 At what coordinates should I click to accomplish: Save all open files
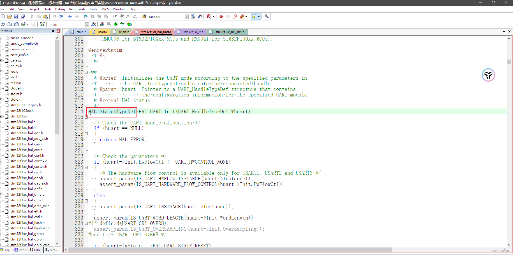23,16
